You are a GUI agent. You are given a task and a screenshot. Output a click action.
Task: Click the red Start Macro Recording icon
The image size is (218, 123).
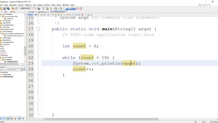(x=82, y=15)
